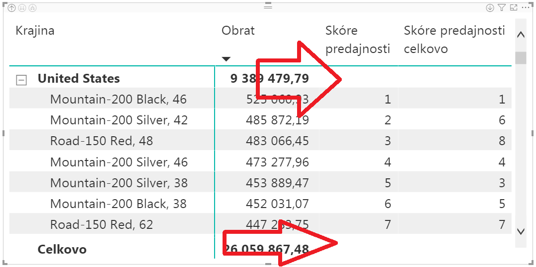The width and height of the screenshot is (536, 267).
Task: Click the descending sort arrow under Obrat
Action: pos(227,59)
